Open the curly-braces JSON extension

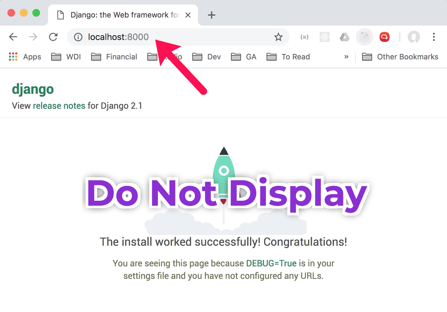304,37
